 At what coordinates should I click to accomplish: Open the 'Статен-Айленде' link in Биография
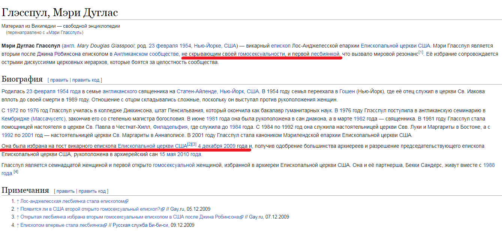(x=197, y=91)
